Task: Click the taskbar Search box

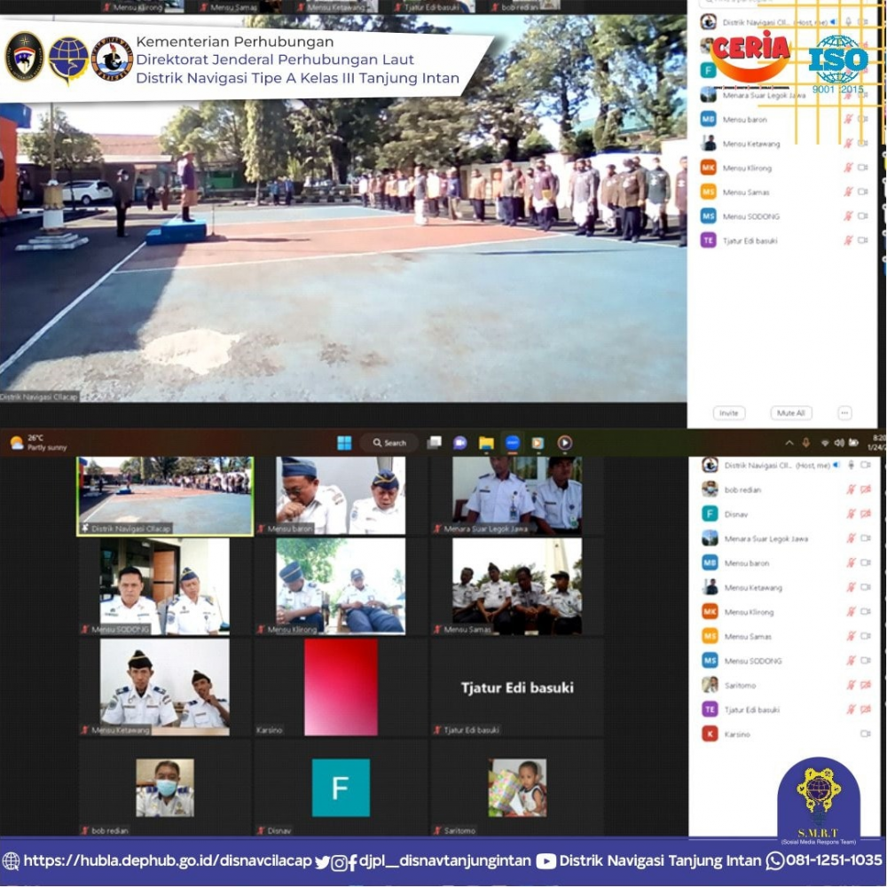Action: 389,443
